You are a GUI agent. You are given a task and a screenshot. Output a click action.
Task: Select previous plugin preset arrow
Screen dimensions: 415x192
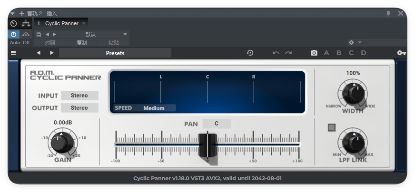[39, 53]
